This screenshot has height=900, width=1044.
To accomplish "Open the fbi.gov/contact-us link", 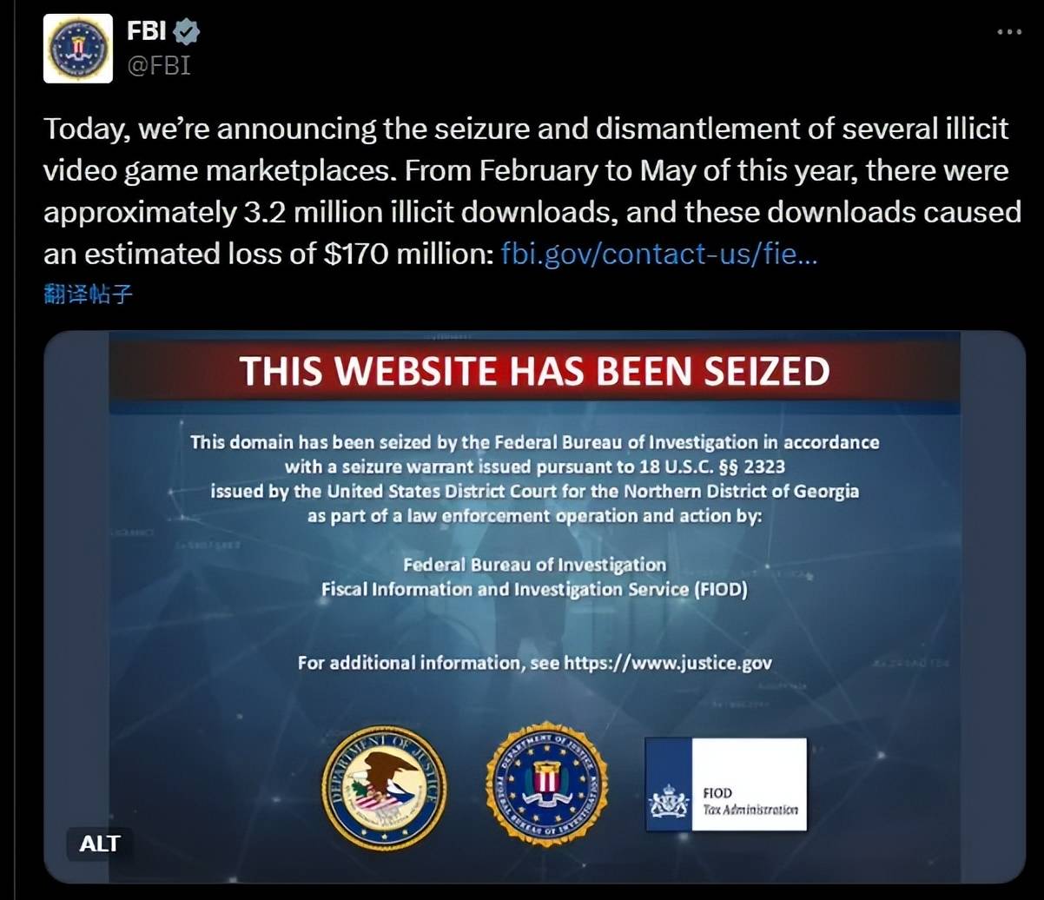I will click(659, 255).
